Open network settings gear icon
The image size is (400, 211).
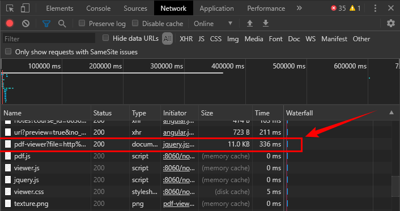coord(391,23)
